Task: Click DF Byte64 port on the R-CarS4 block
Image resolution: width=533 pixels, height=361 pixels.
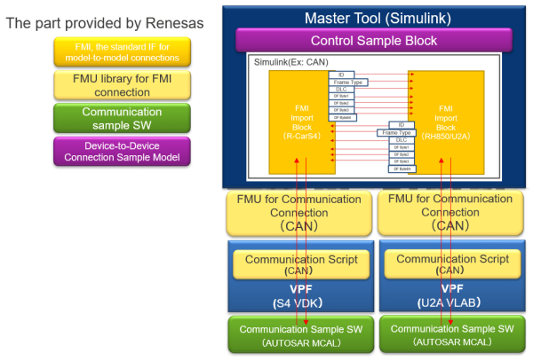Action: [343, 117]
